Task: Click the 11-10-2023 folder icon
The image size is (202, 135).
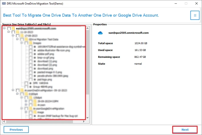Action: (18, 32)
